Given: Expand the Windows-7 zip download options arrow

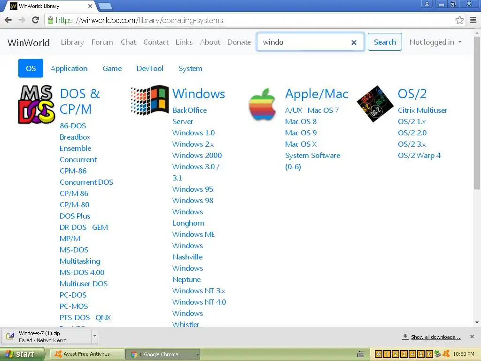Looking at the screenshot, I should 94,336.
